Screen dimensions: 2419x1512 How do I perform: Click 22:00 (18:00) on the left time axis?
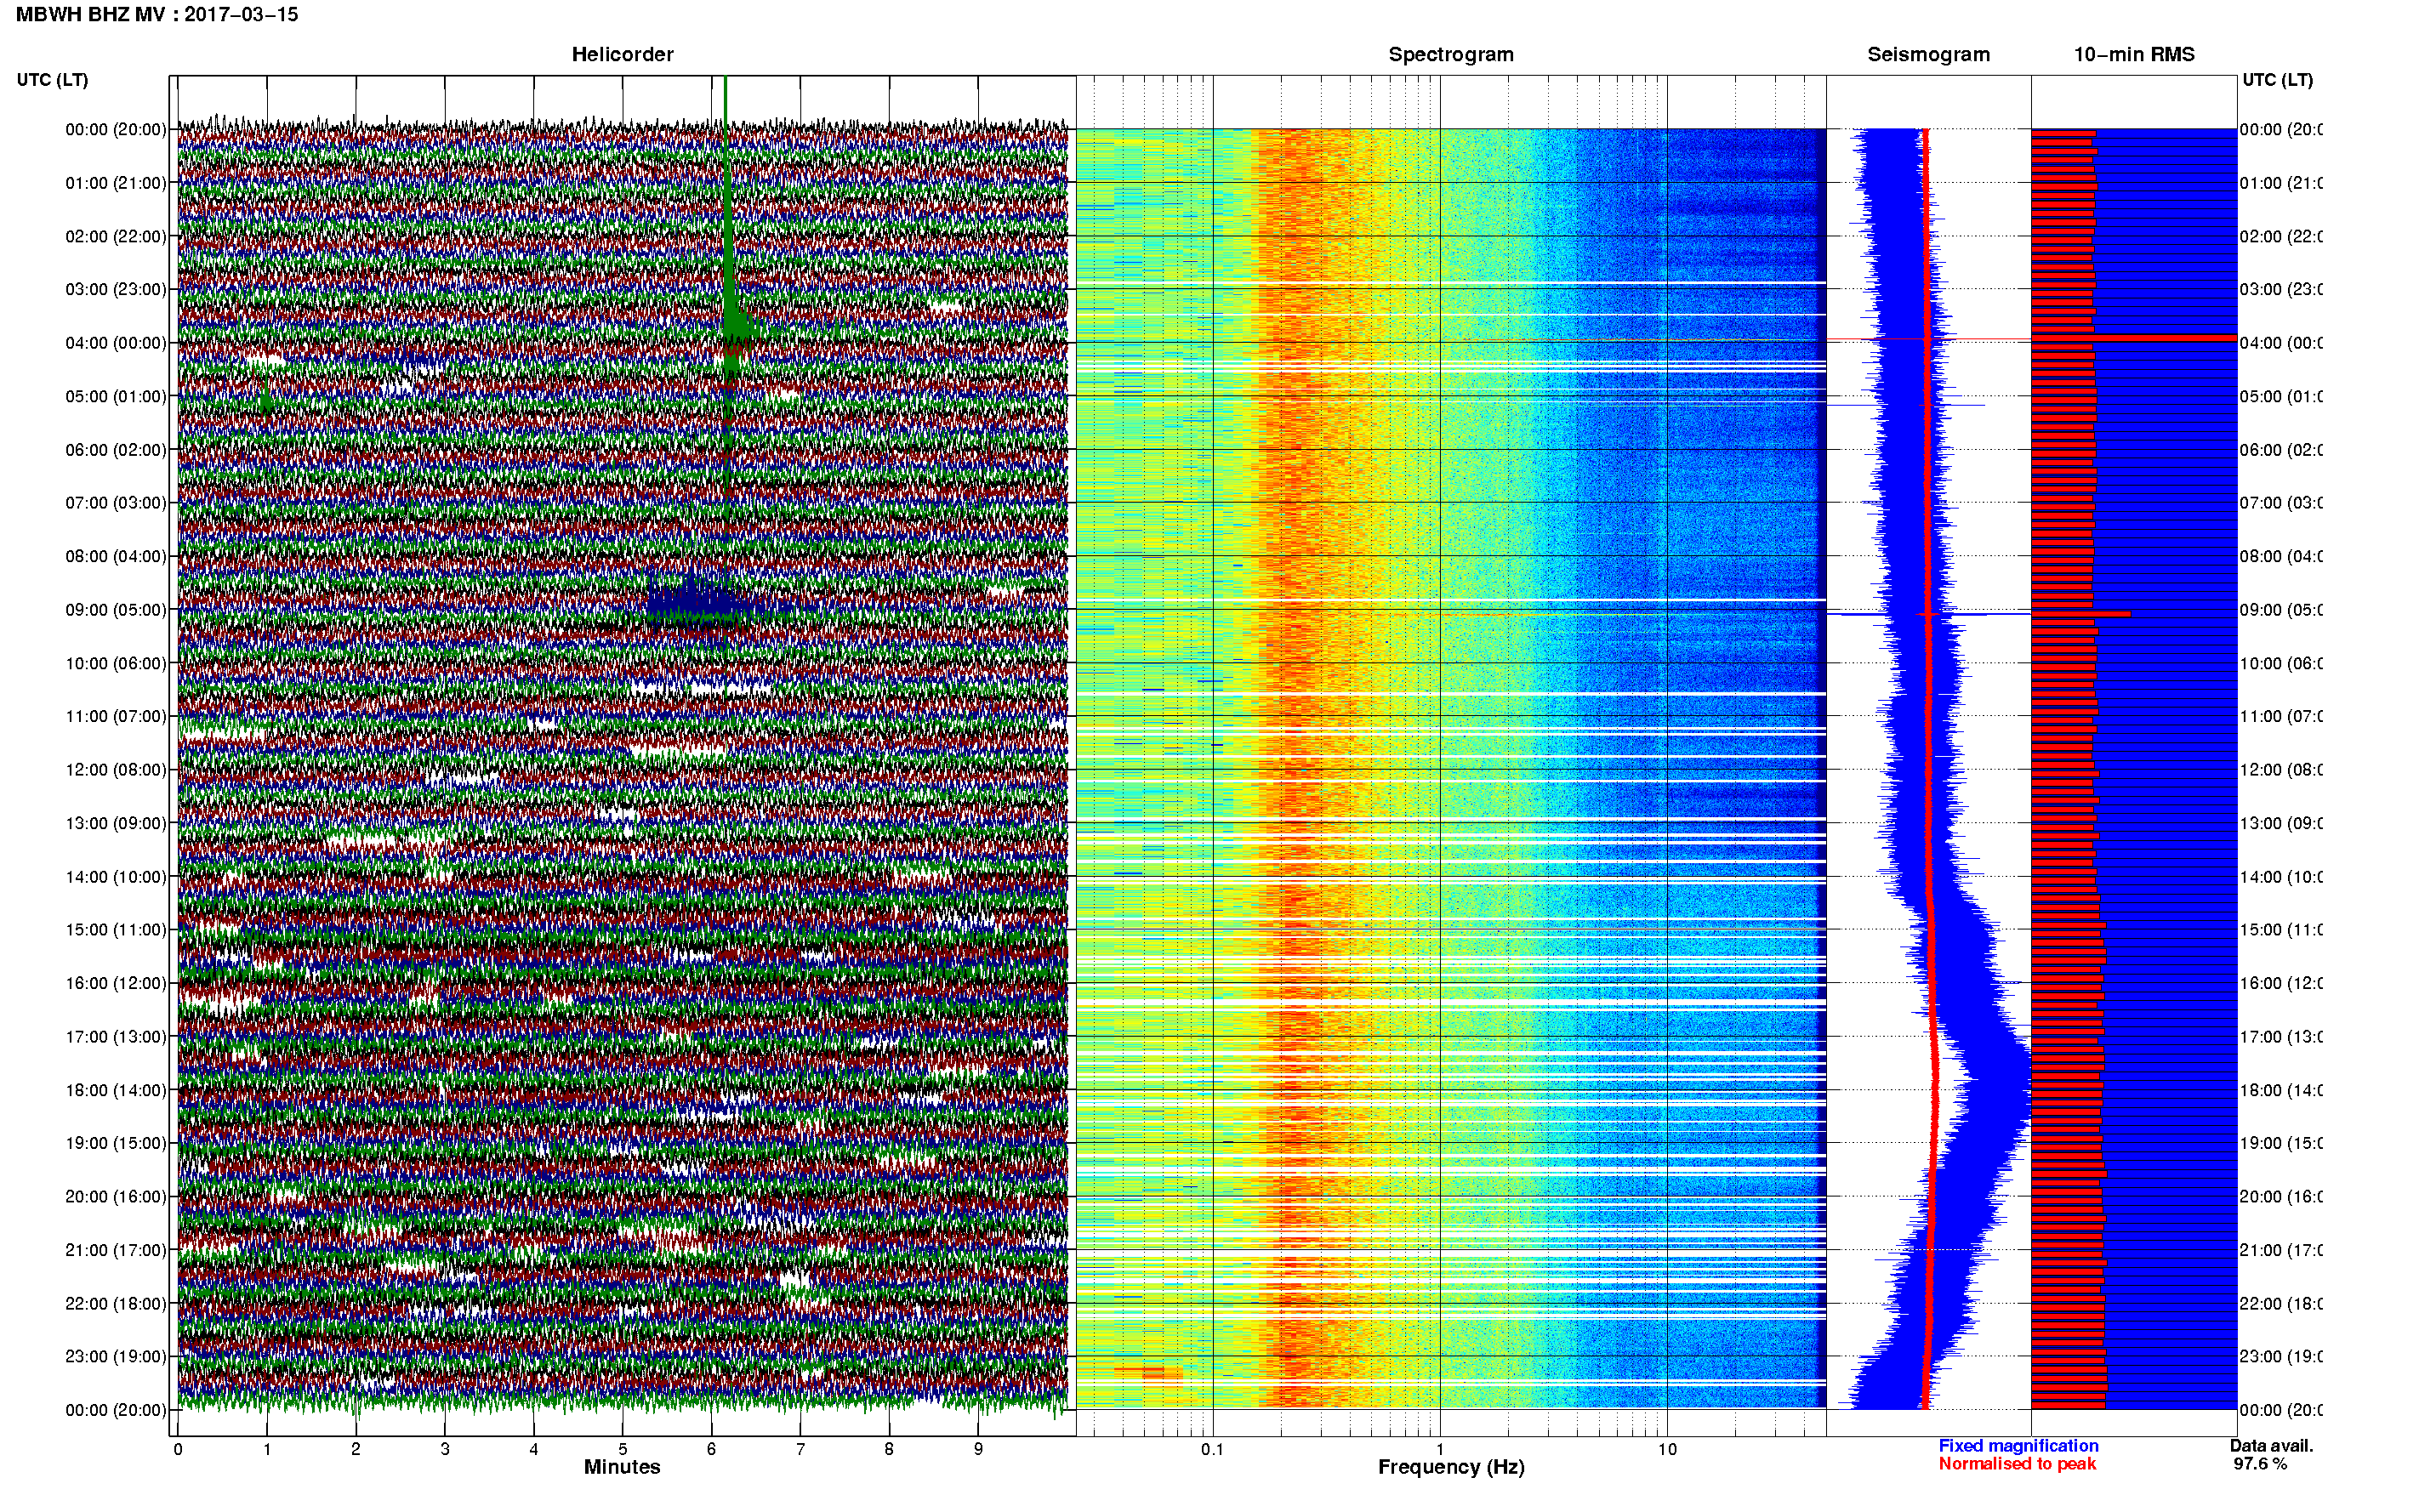[x=116, y=1304]
